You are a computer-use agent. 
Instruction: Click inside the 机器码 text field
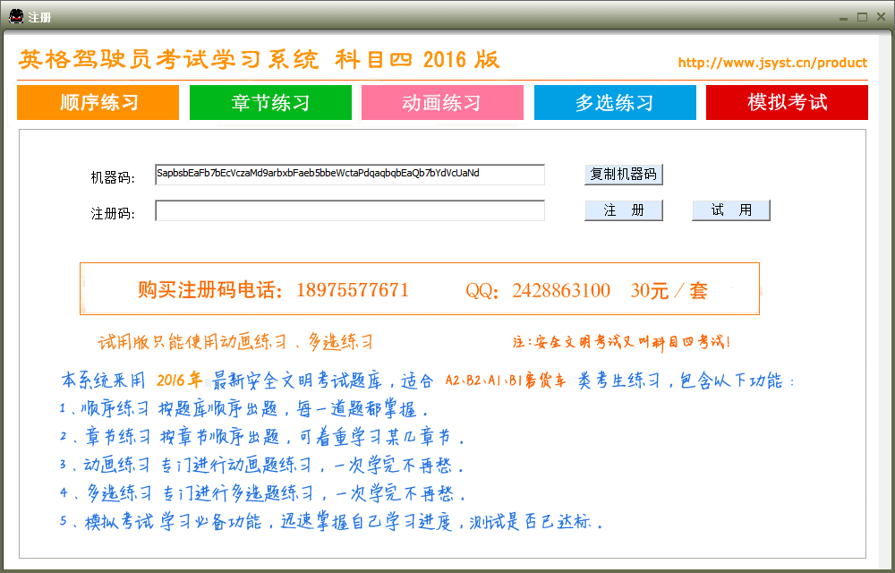(349, 175)
